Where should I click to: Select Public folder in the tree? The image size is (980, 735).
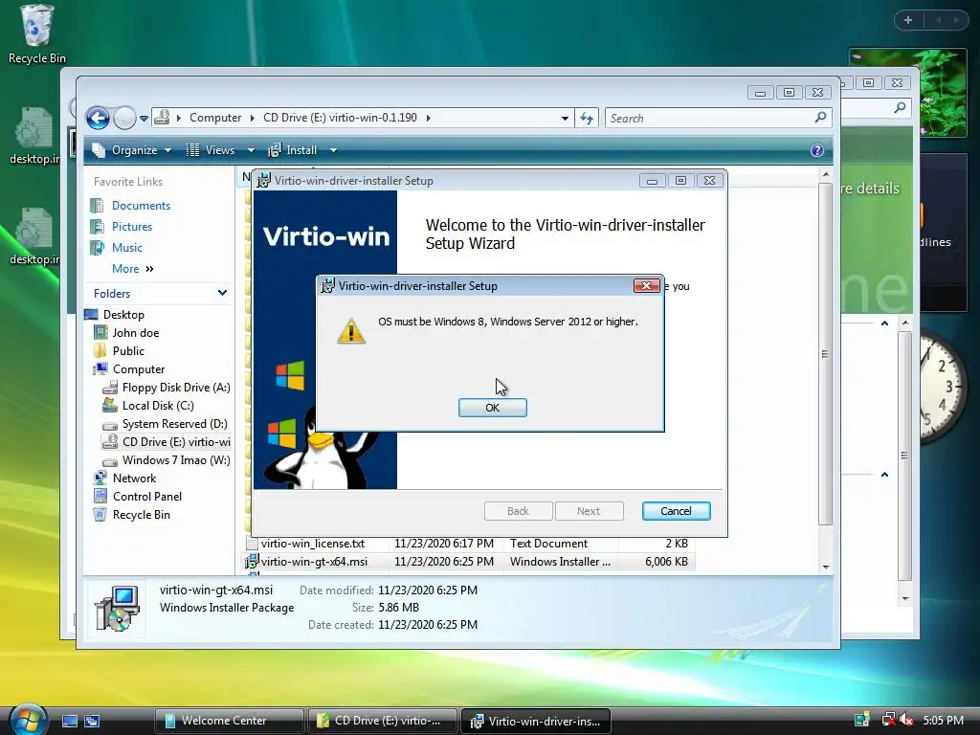(128, 350)
